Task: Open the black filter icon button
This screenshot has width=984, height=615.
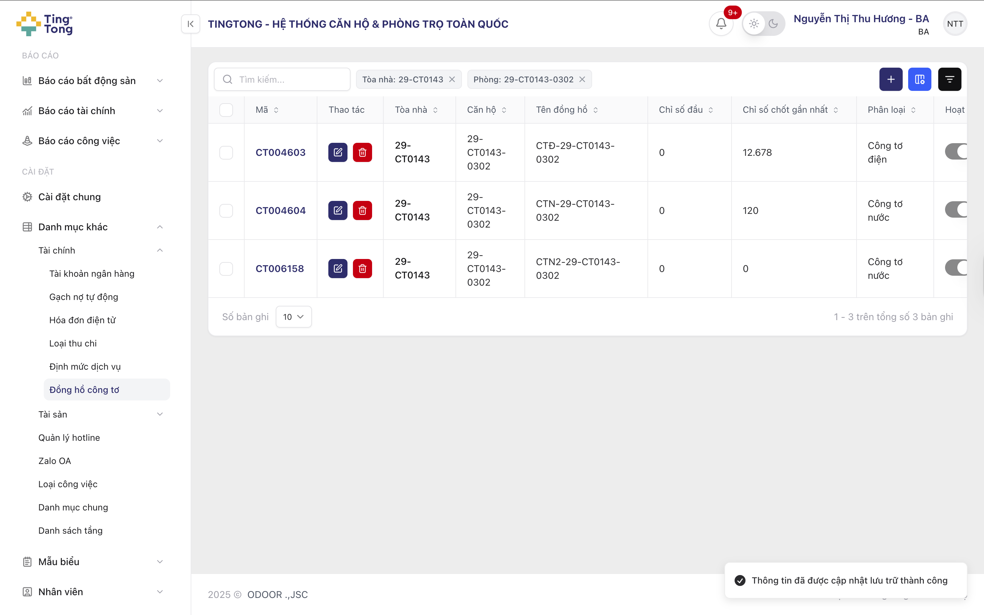Action: point(949,79)
